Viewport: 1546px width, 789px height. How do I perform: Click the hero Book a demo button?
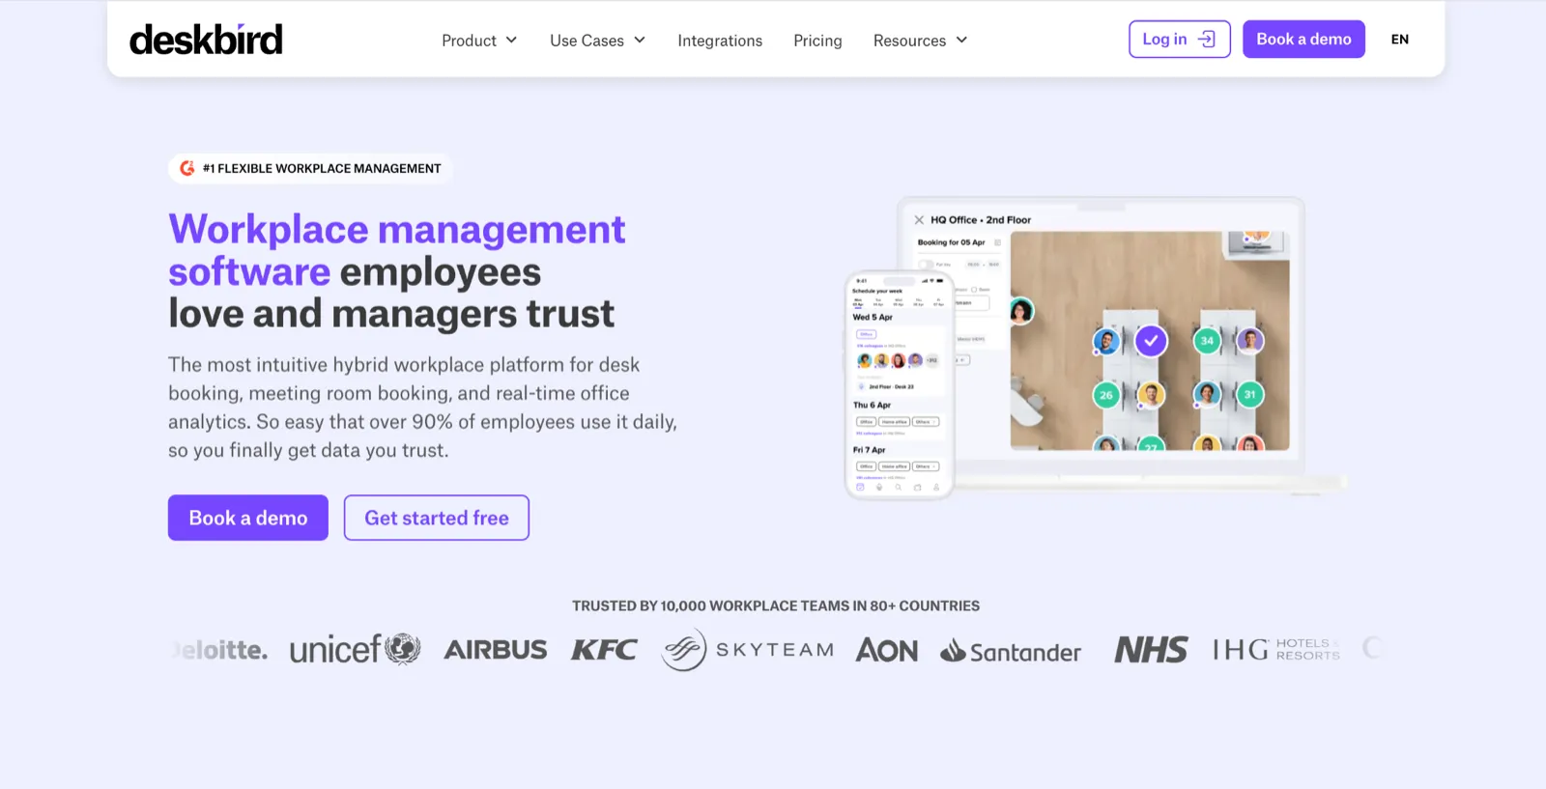248,518
